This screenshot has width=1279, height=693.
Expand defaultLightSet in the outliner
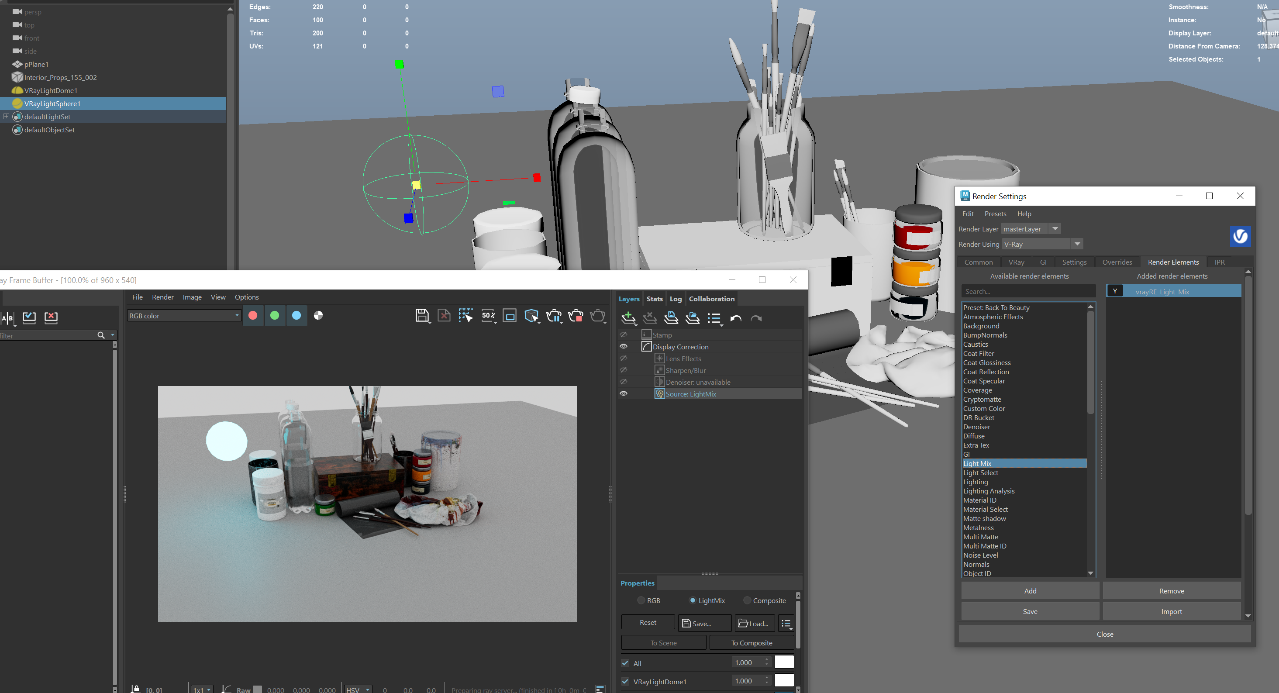click(x=7, y=116)
